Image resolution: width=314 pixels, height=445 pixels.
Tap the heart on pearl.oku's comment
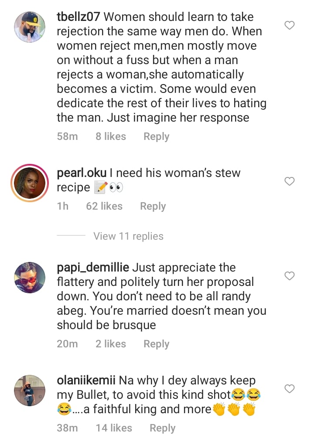click(x=289, y=181)
